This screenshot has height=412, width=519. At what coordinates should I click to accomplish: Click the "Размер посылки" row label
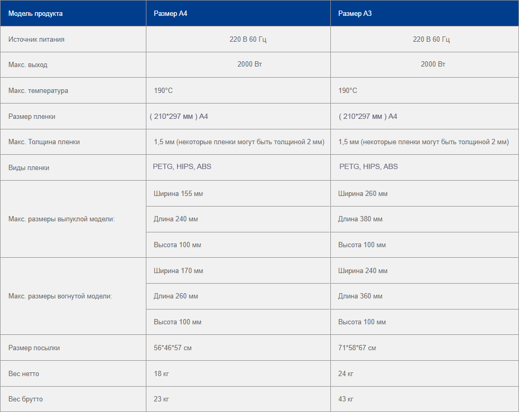click(34, 348)
